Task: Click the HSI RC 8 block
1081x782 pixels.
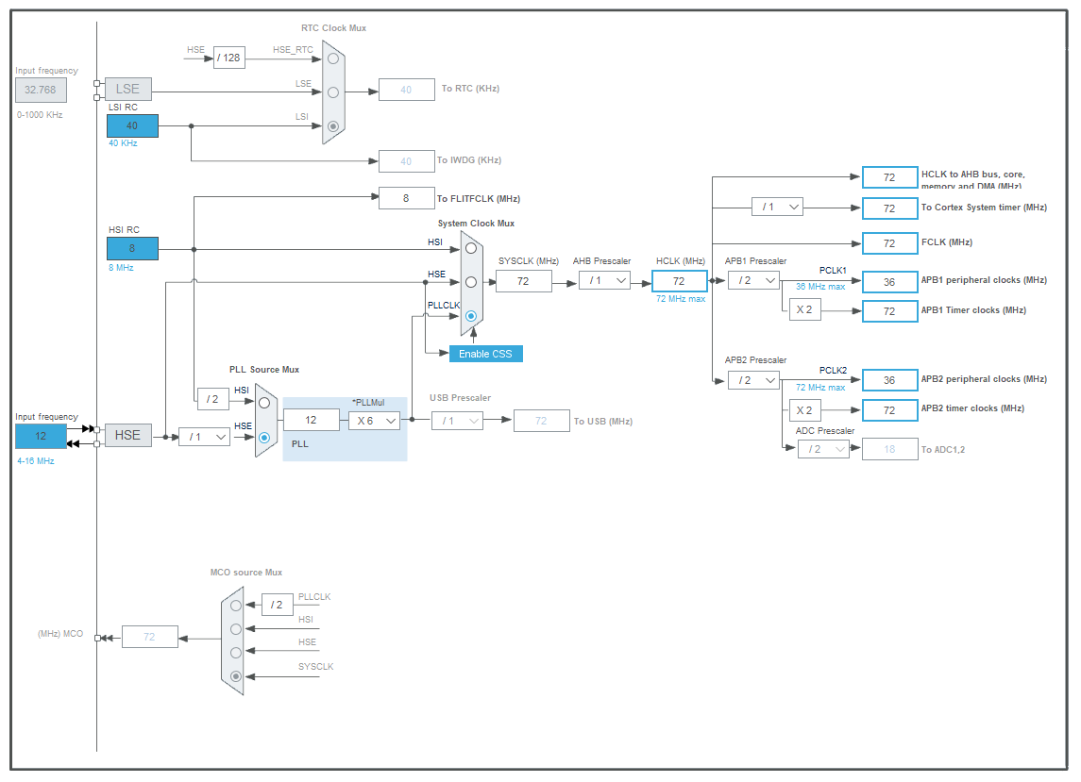Action: [x=132, y=249]
